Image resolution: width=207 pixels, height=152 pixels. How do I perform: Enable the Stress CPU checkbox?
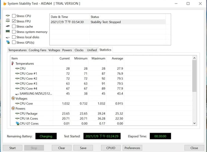[x=14, y=16]
